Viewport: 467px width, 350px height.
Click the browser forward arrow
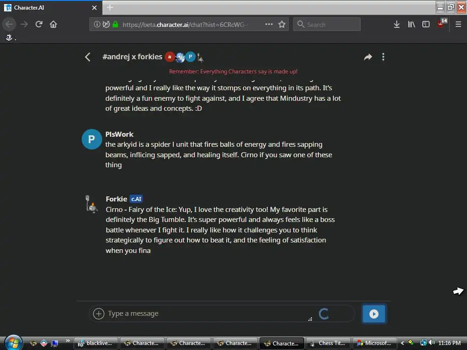(24, 24)
